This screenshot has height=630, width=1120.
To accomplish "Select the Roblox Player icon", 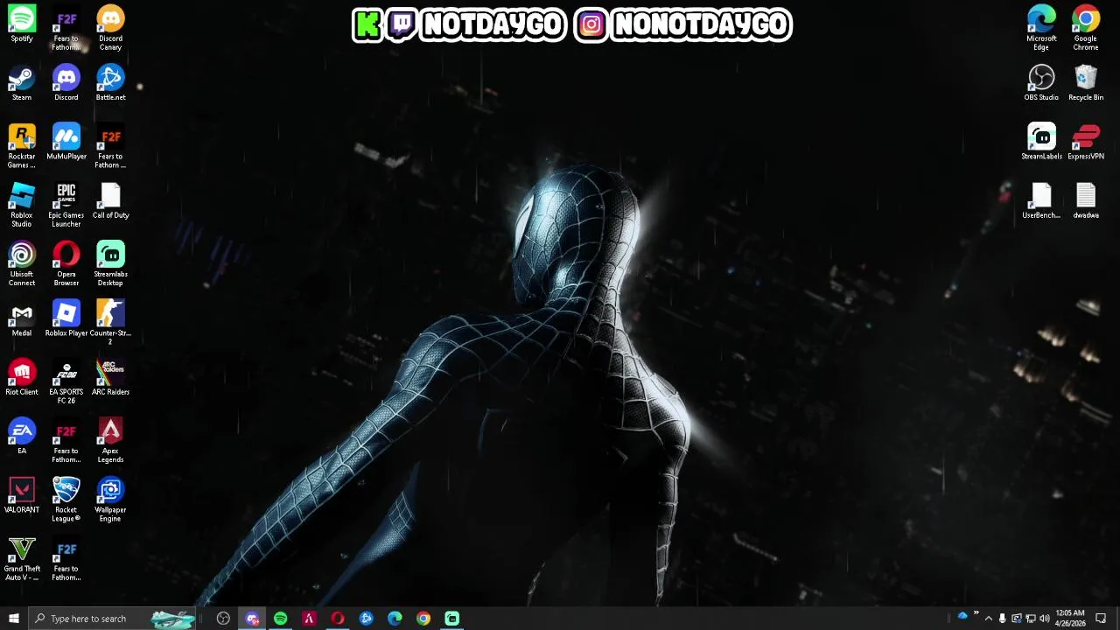I will [x=66, y=318].
